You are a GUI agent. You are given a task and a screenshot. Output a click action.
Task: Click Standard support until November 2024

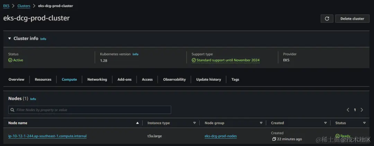pos(228,60)
